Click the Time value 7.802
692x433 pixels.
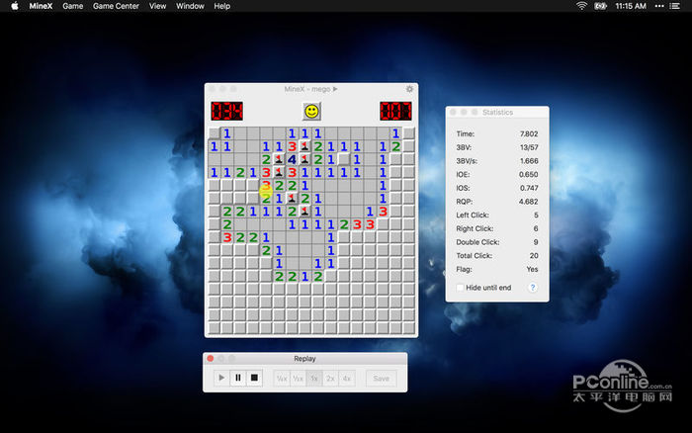pos(529,133)
